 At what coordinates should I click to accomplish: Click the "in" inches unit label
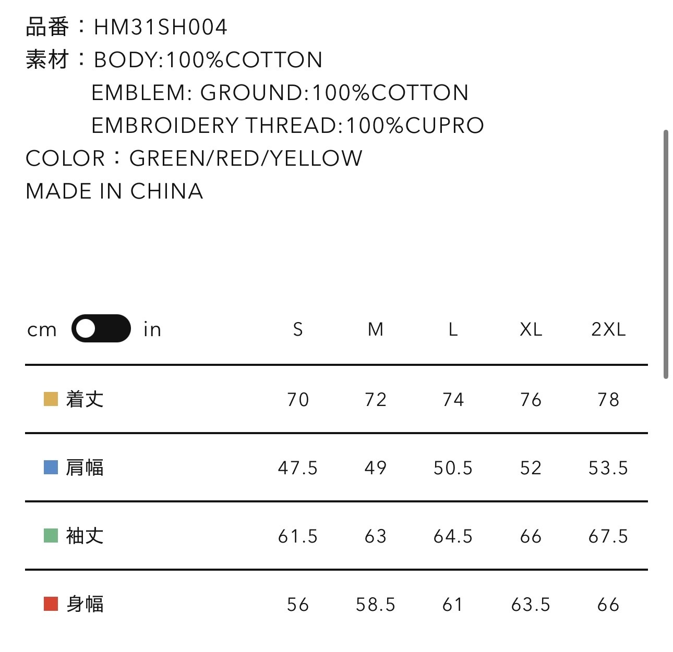[152, 329]
